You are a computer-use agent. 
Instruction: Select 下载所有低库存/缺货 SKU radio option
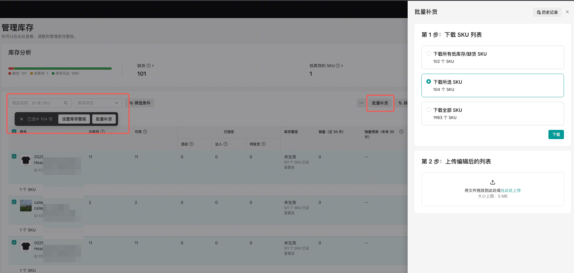pyautogui.click(x=429, y=54)
